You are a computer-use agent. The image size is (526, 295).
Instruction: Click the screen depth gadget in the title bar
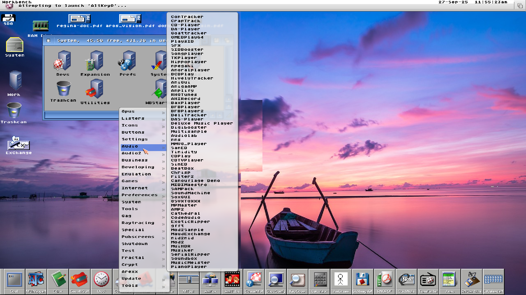click(x=520, y=5)
